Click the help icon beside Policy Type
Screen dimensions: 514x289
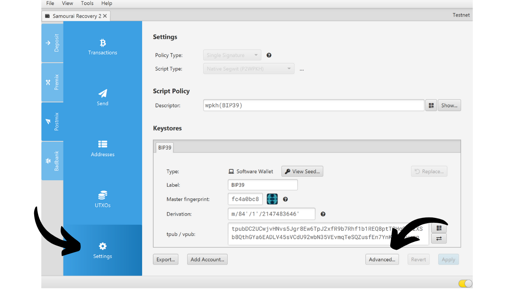(269, 55)
